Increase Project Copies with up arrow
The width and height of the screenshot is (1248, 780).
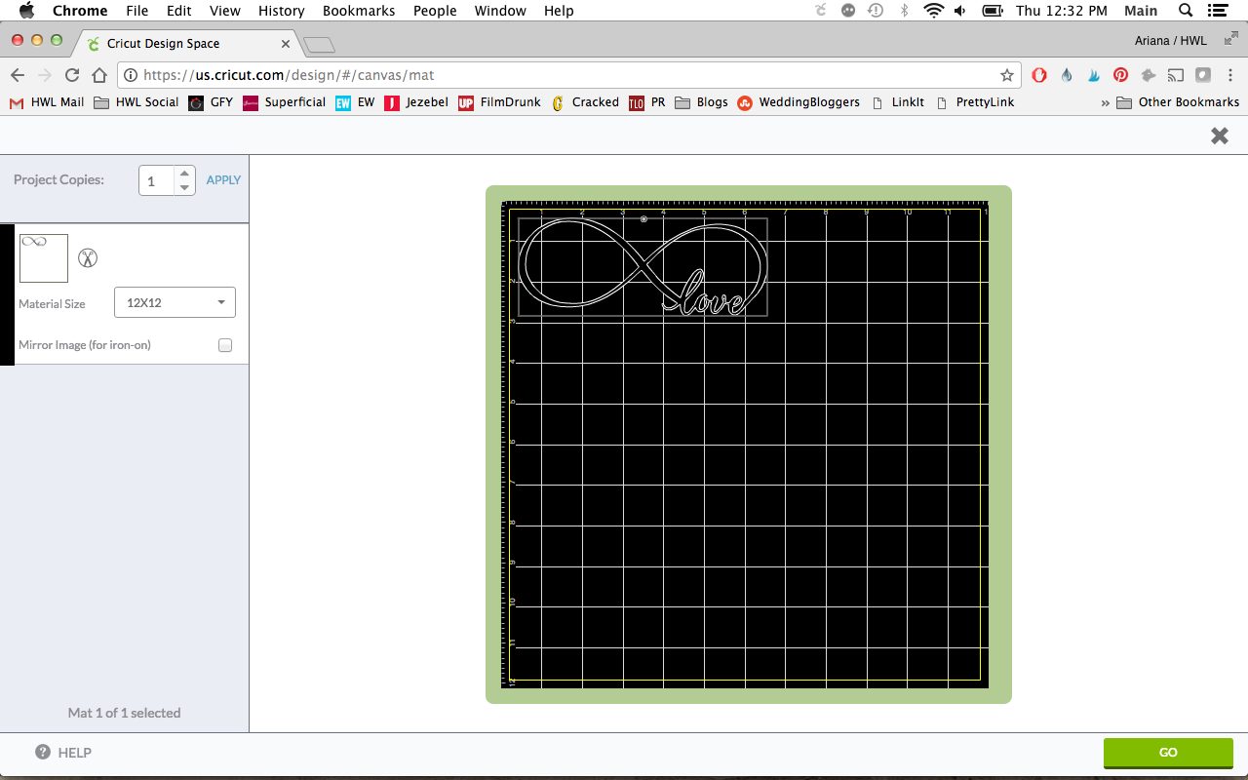[x=184, y=174]
